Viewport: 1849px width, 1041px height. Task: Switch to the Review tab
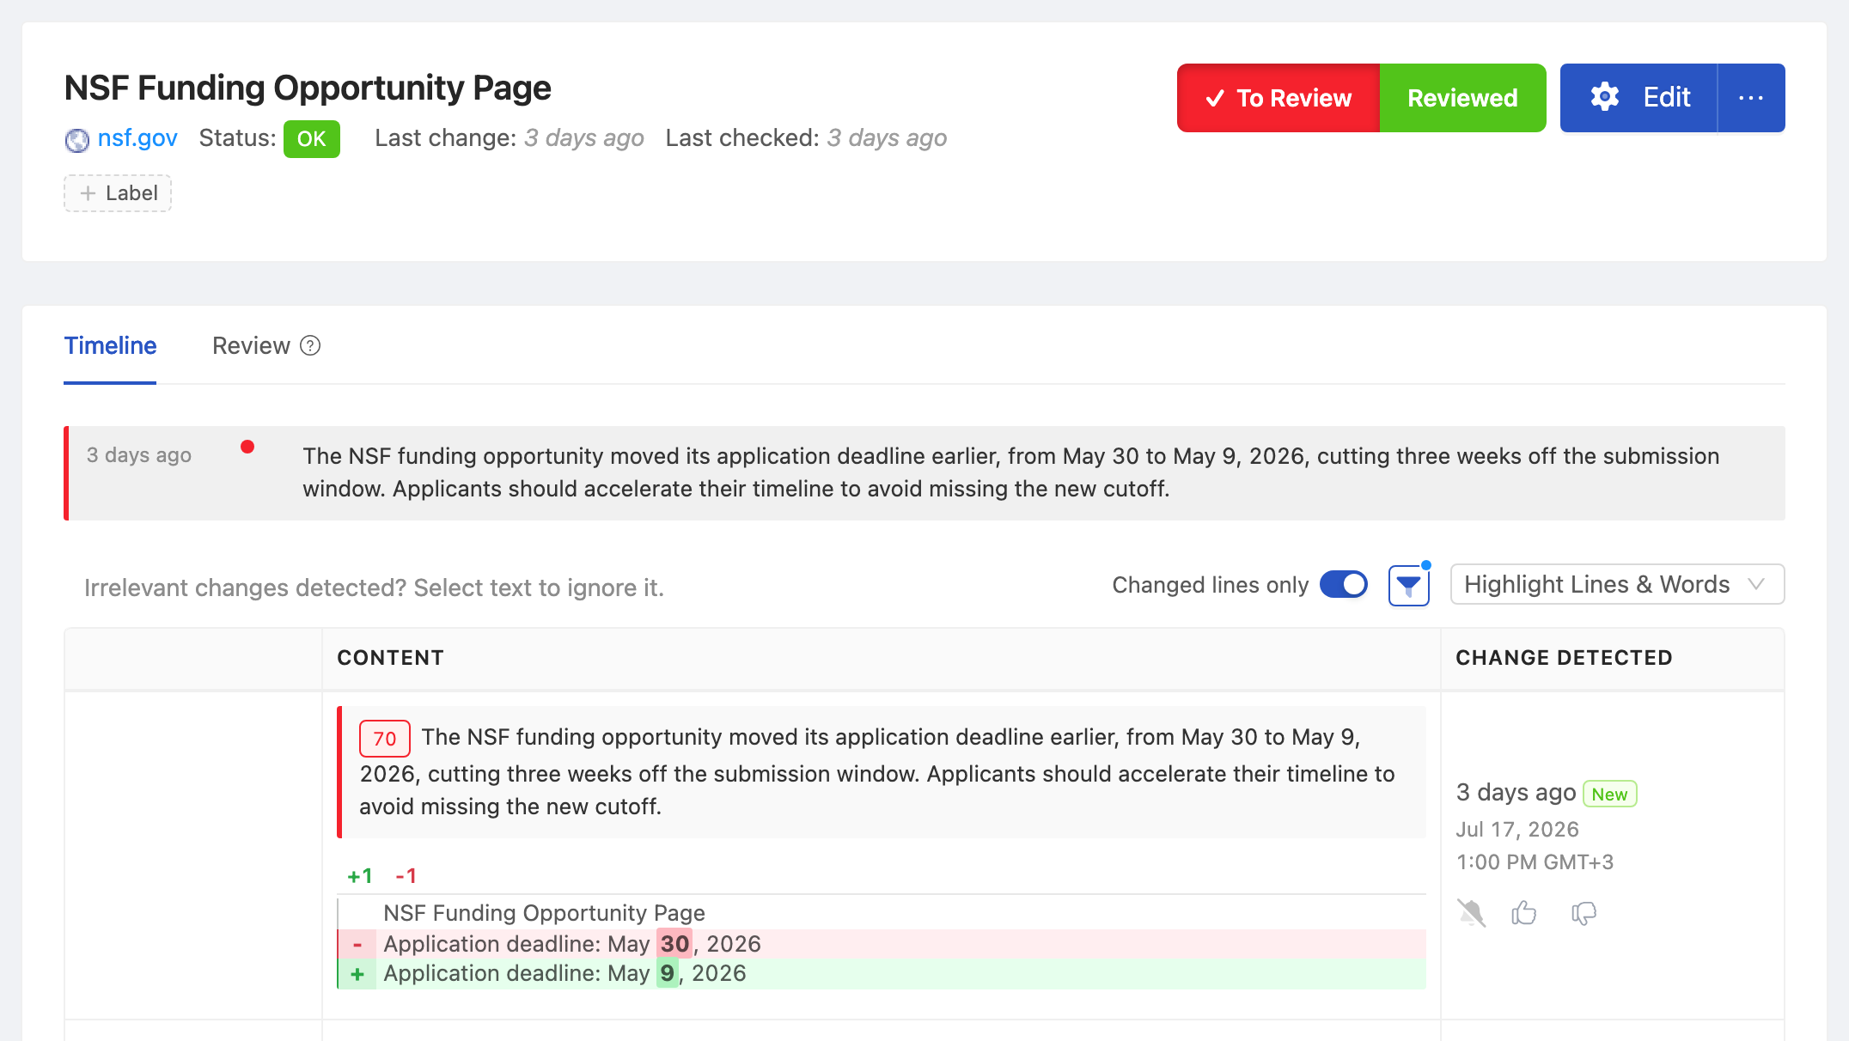(x=251, y=346)
